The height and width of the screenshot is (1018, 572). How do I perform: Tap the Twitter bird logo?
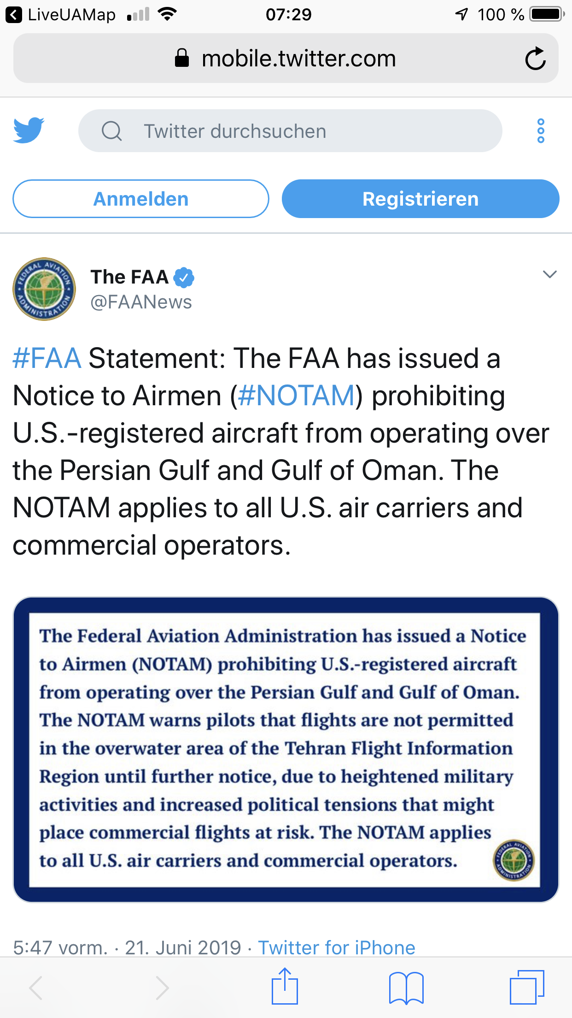click(29, 130)
